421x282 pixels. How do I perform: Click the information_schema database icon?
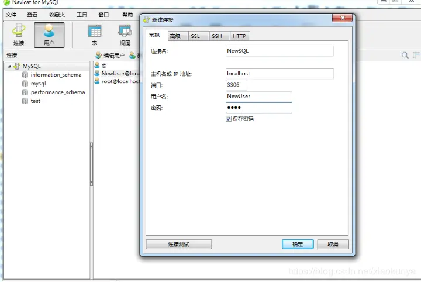pyautogui.click(x=25, y=75)
